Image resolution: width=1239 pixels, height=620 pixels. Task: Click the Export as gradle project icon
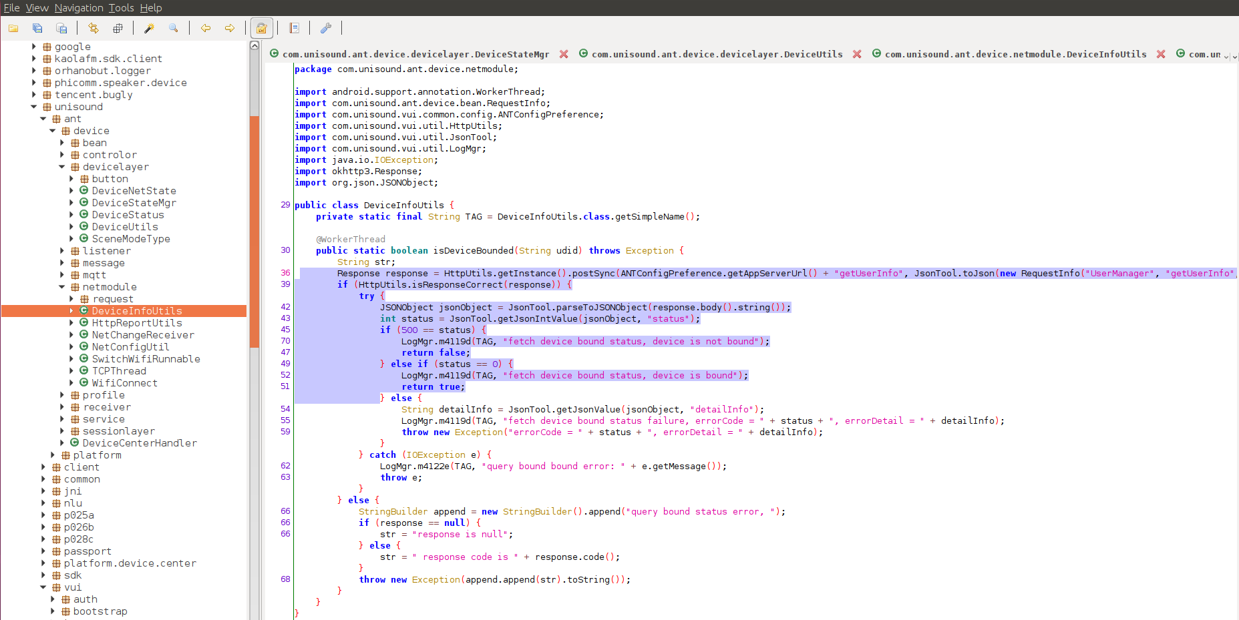click(x=61, y=28)
